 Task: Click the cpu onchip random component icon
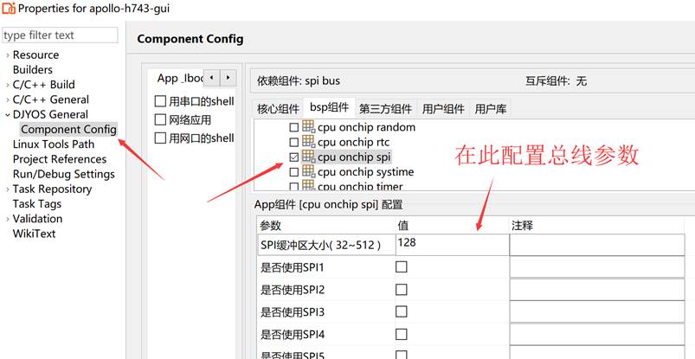[x=309, y=128]
